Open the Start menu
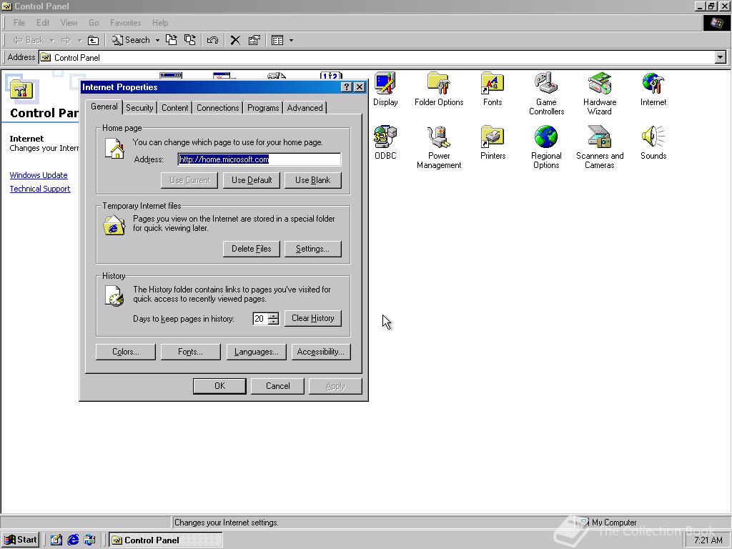 click(21, 540)
